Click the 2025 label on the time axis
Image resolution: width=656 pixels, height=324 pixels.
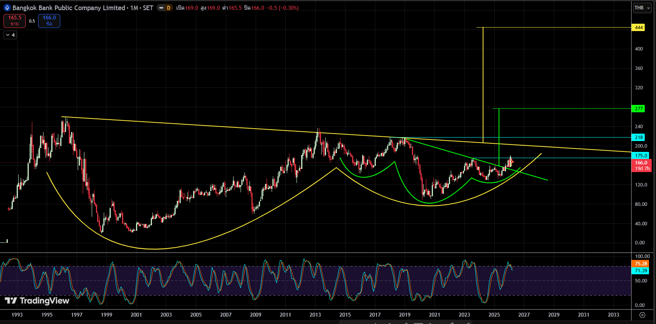pyautogui.click(x=494, y=315)
